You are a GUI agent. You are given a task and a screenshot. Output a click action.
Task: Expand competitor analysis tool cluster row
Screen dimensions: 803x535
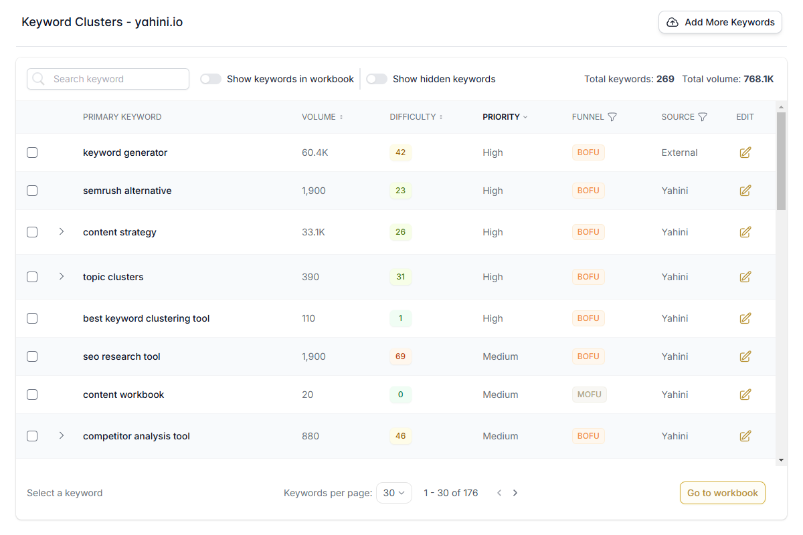(62, 435)
